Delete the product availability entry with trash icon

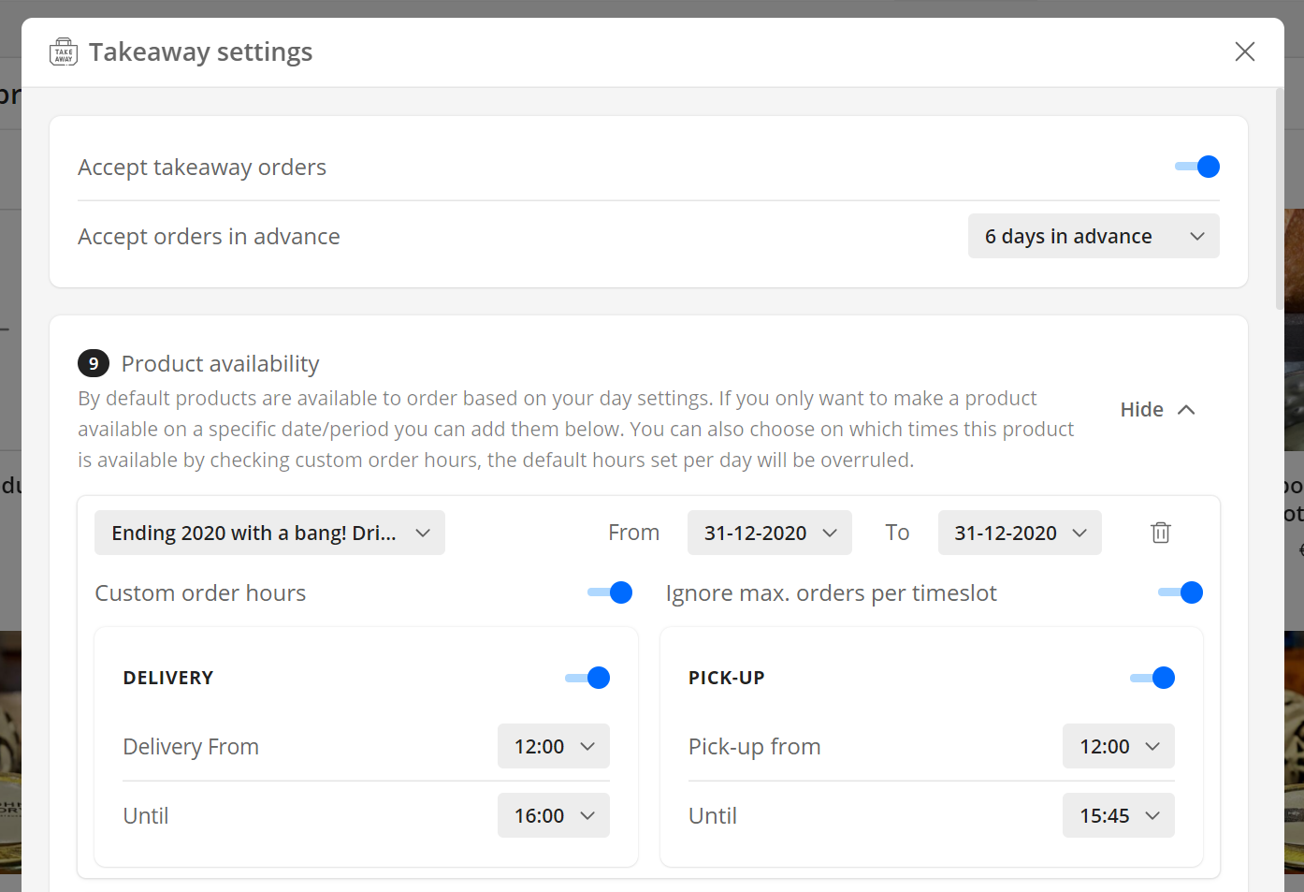[x=1160, y=533]
